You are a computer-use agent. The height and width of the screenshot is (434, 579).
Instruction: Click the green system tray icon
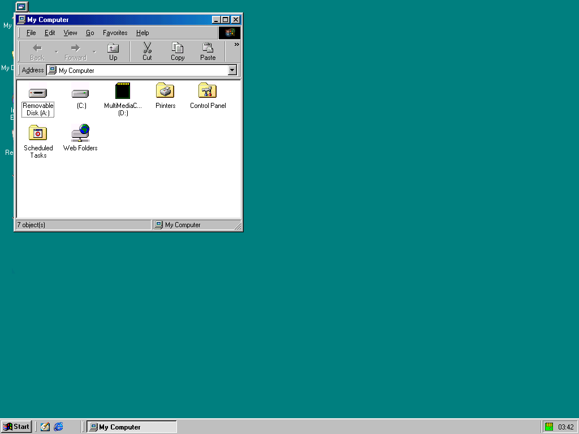point(549,427)
